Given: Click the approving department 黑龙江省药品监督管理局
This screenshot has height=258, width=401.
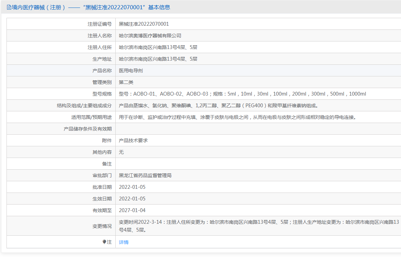Looking at the screenshot, I should point(145,175).
